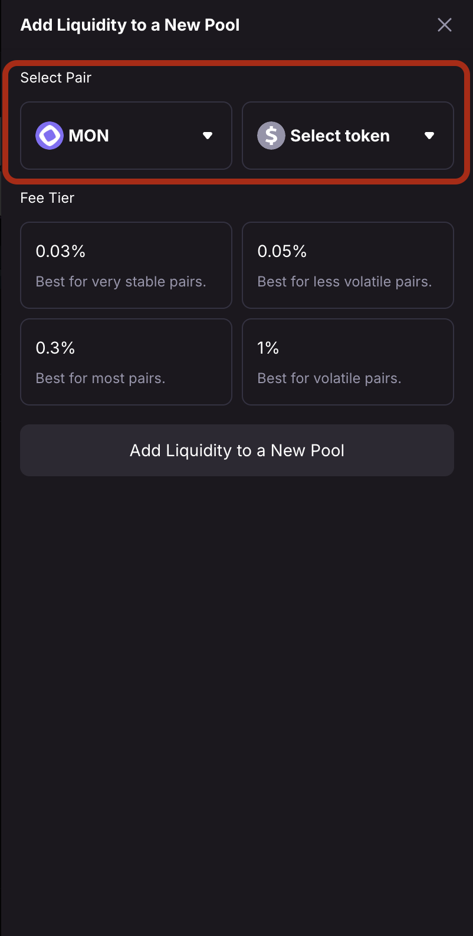Click the MON token name
Viewport: 473px width, 936px height.
click(88, 136)
